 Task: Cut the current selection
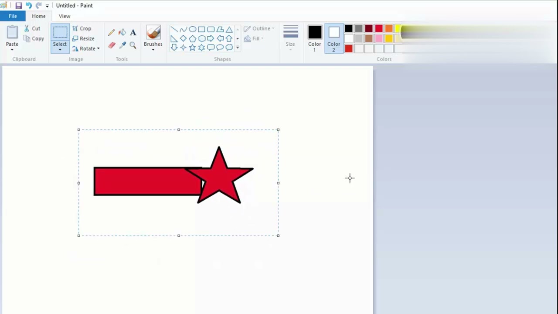pos(32,28)
